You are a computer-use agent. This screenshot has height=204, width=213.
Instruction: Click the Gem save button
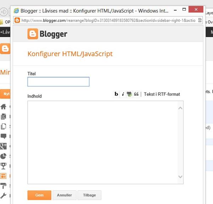pyautogui.click(x=39, y=195)
